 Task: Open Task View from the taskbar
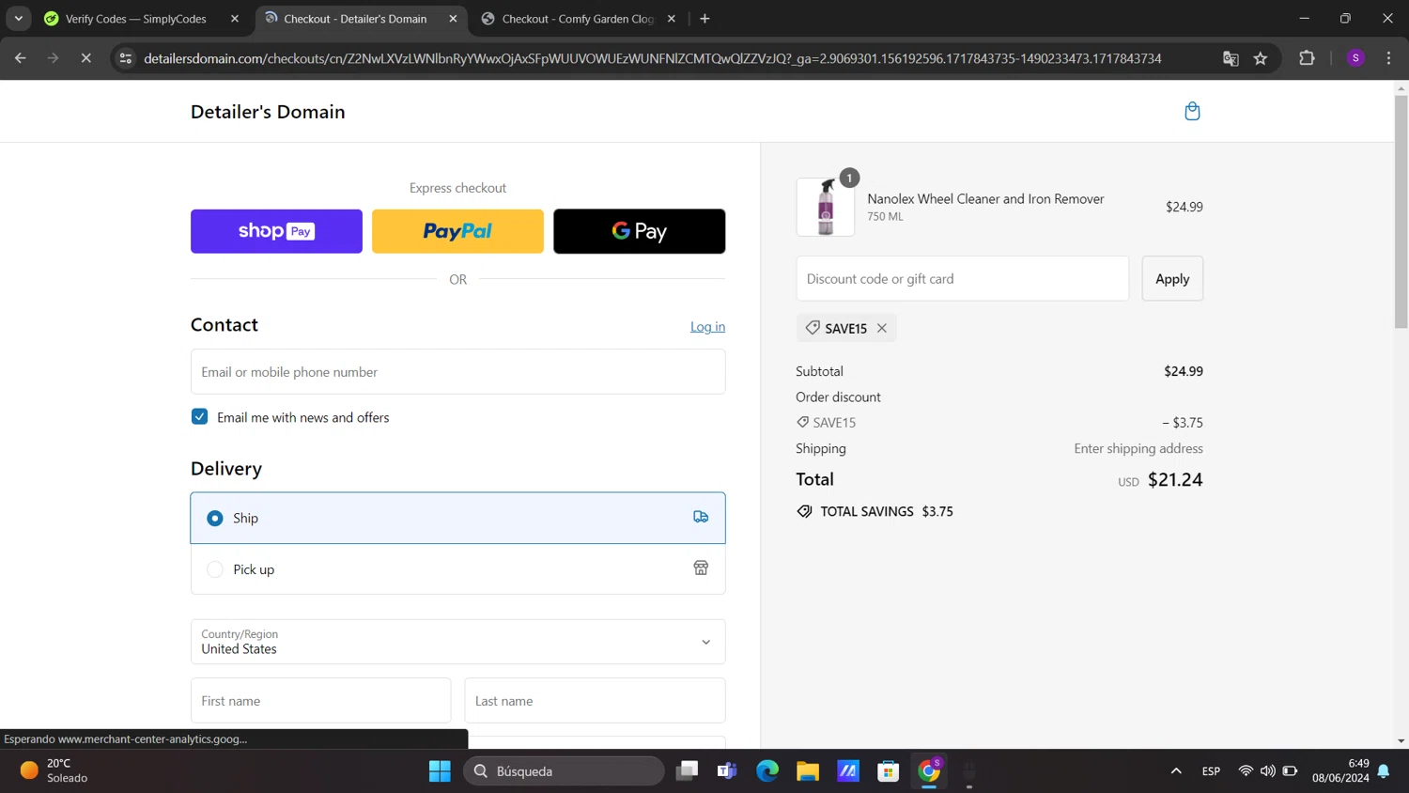[687, 771]
